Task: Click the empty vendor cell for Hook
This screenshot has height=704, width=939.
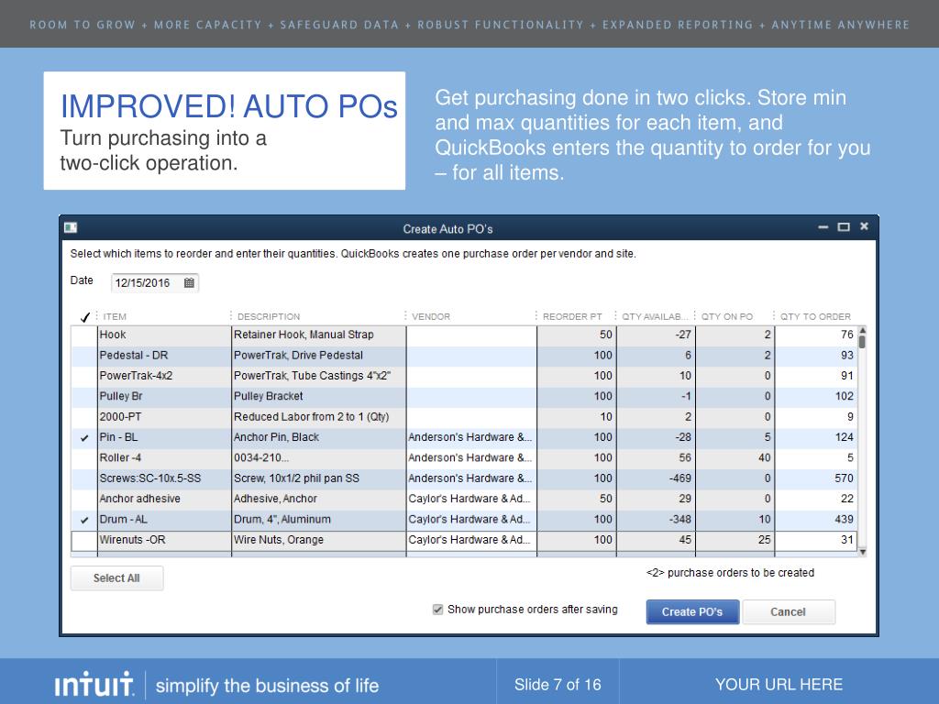Action: pyautogui.click(x=471, y=335)
